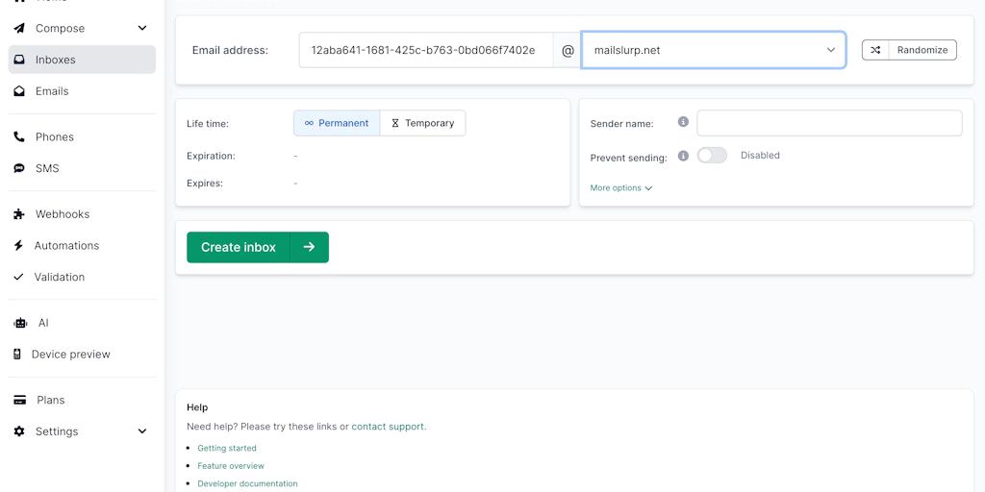Open the mailslurp.net domain dropdown
This screenshot has width=985, height=492.
click(713, 50)
